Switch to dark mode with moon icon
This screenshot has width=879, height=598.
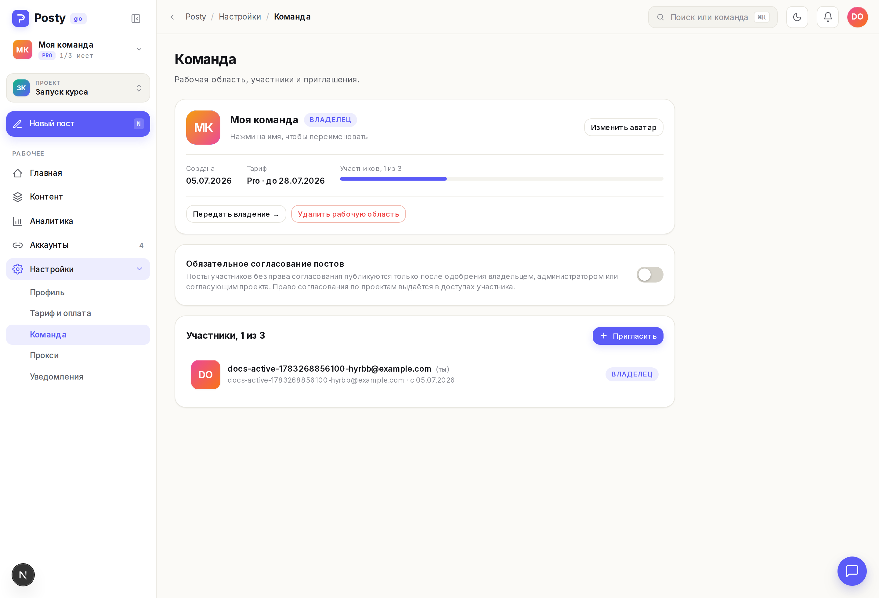pyautogui.click(x=797, y=17)
